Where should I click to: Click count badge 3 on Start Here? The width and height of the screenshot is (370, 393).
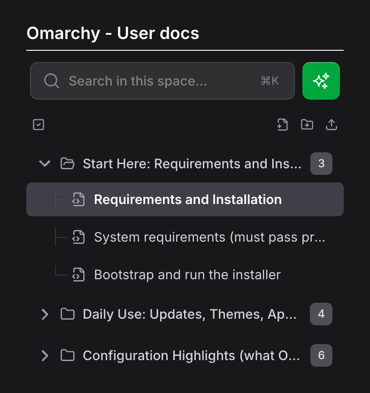(321, 164)
